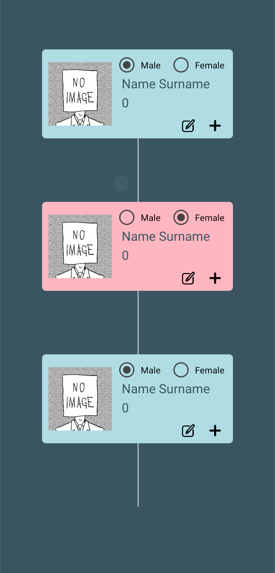The height and width of the screenshot is (573, 275).
Task: Add a new family member below the bottom card
Action: pos(215,430)
